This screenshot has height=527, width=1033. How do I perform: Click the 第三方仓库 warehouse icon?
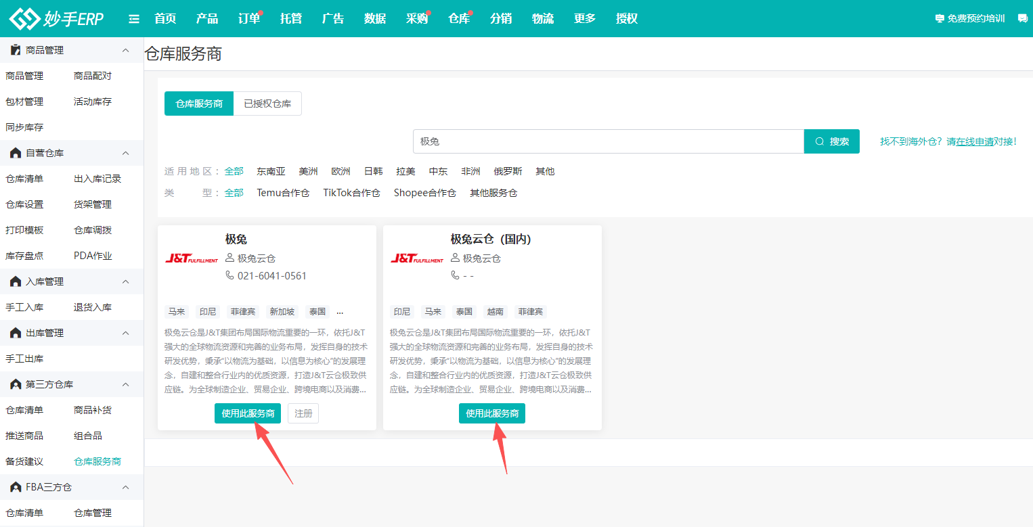tap(16, 384)
